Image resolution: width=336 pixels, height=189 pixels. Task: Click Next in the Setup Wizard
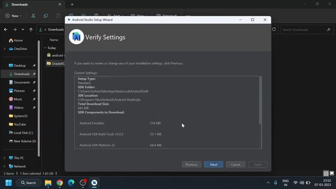(x=214, y=164)
